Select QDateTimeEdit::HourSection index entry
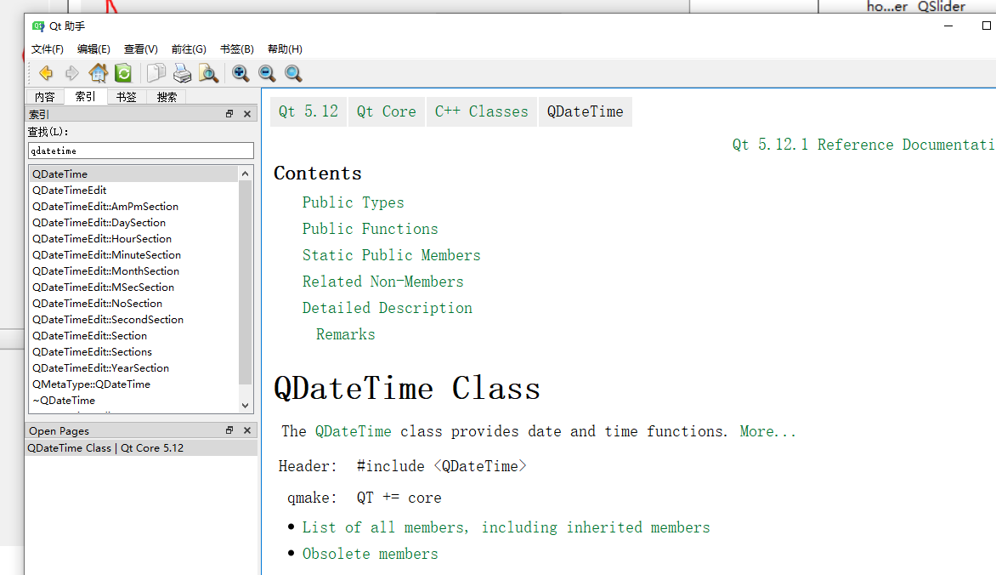 click(x=133, y=238)
